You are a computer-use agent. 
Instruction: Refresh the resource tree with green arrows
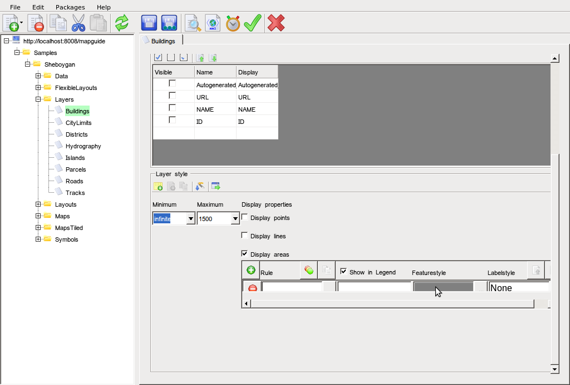coord(121,23)
